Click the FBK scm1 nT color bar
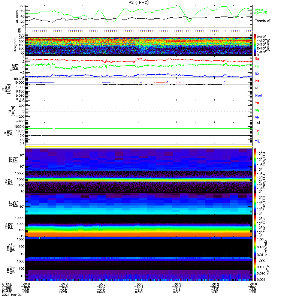The height and width of the screenshot is (300, 281). [x=255, y=270]
